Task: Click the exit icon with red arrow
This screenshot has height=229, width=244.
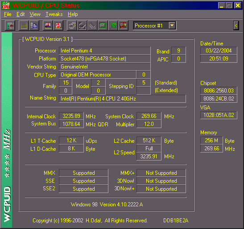Action: pyautogui.click(x=10, y=26)
